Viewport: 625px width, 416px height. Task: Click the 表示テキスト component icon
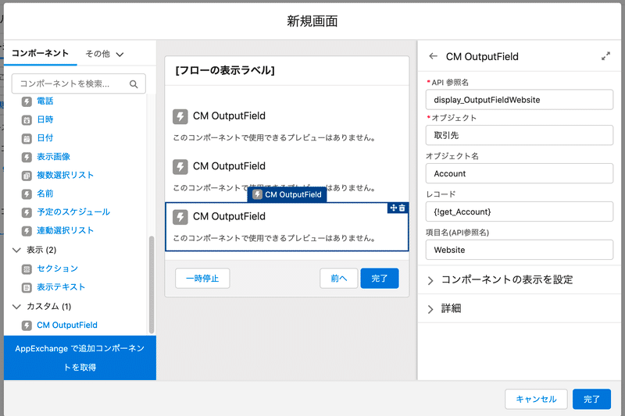(27, 287)
